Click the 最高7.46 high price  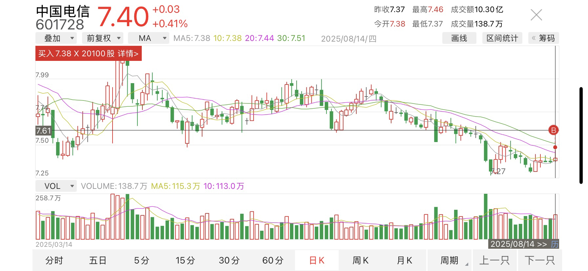428,9
